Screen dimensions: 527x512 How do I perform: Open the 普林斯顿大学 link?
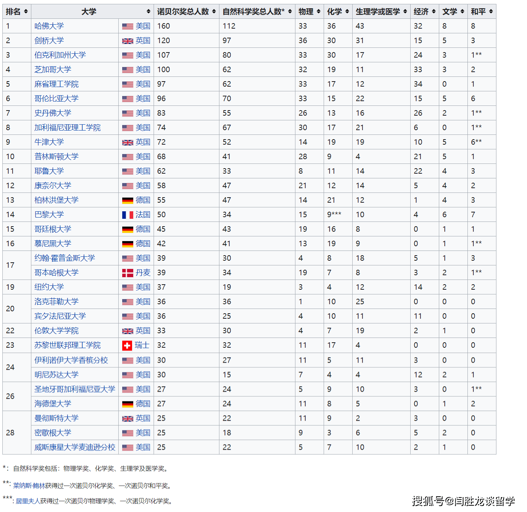[56, 156]
